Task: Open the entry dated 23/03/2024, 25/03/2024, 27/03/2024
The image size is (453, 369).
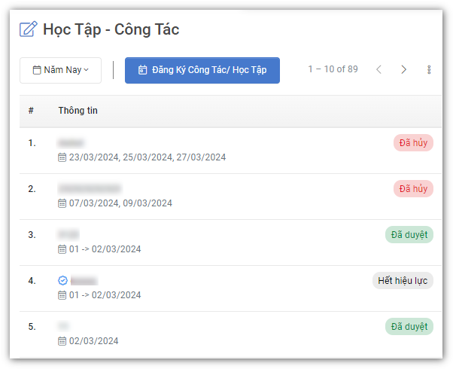Action: click(x=147, y=157)
